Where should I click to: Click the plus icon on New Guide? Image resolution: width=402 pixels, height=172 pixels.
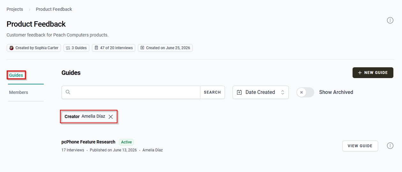[x=360, y=73]
